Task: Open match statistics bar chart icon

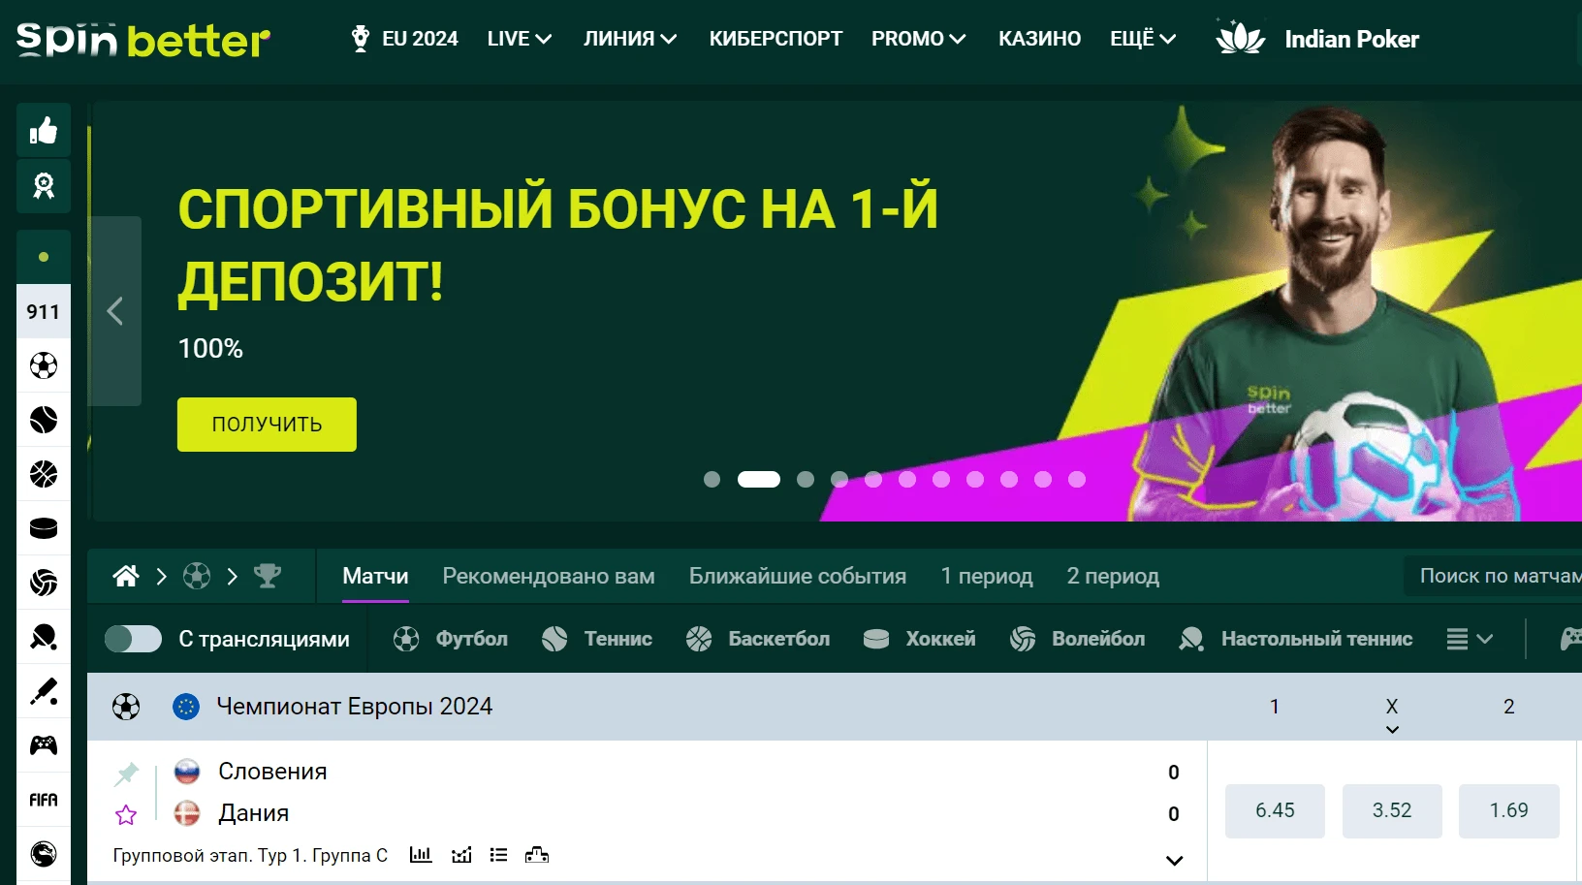Action: pyautogui.click(x=421, y=855)
